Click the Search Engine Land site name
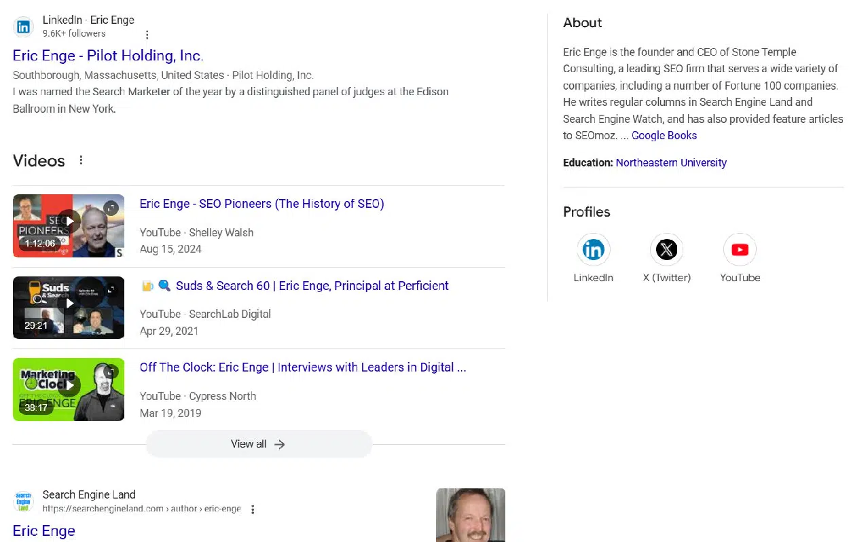The height and width of the screenshot is (542, 851). (89, 494)
